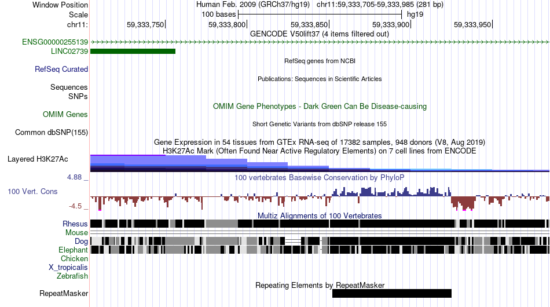Click the Chicken alignment row label

tap(74, 258)
